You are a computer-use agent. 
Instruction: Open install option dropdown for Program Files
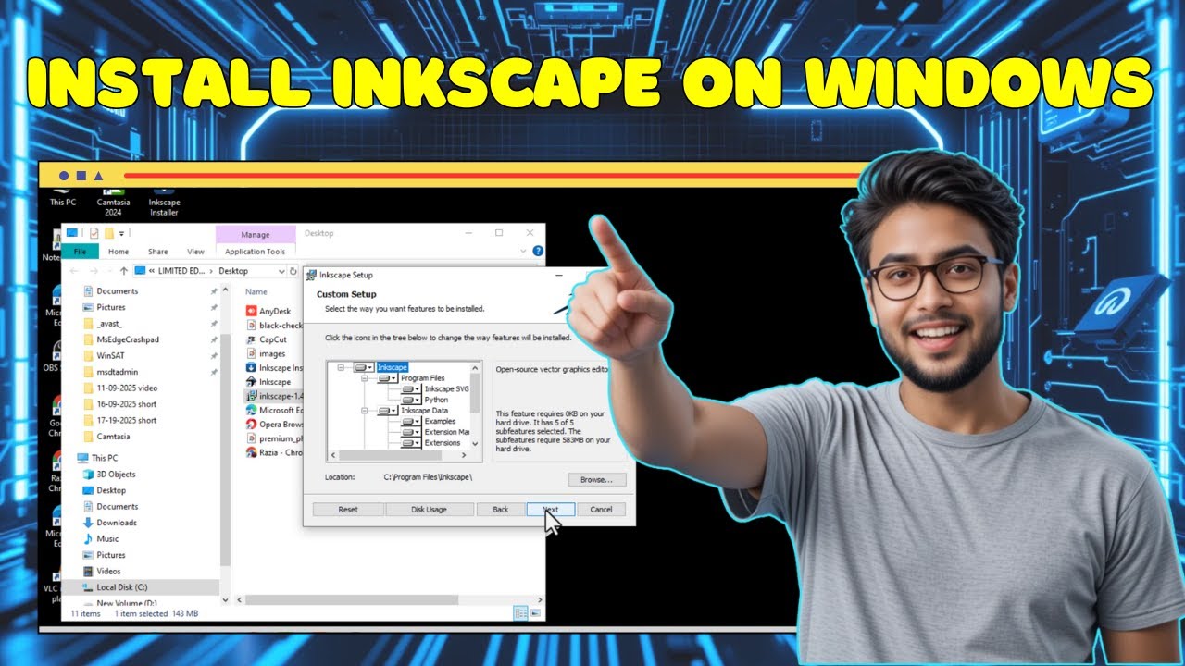pos(387,378)
